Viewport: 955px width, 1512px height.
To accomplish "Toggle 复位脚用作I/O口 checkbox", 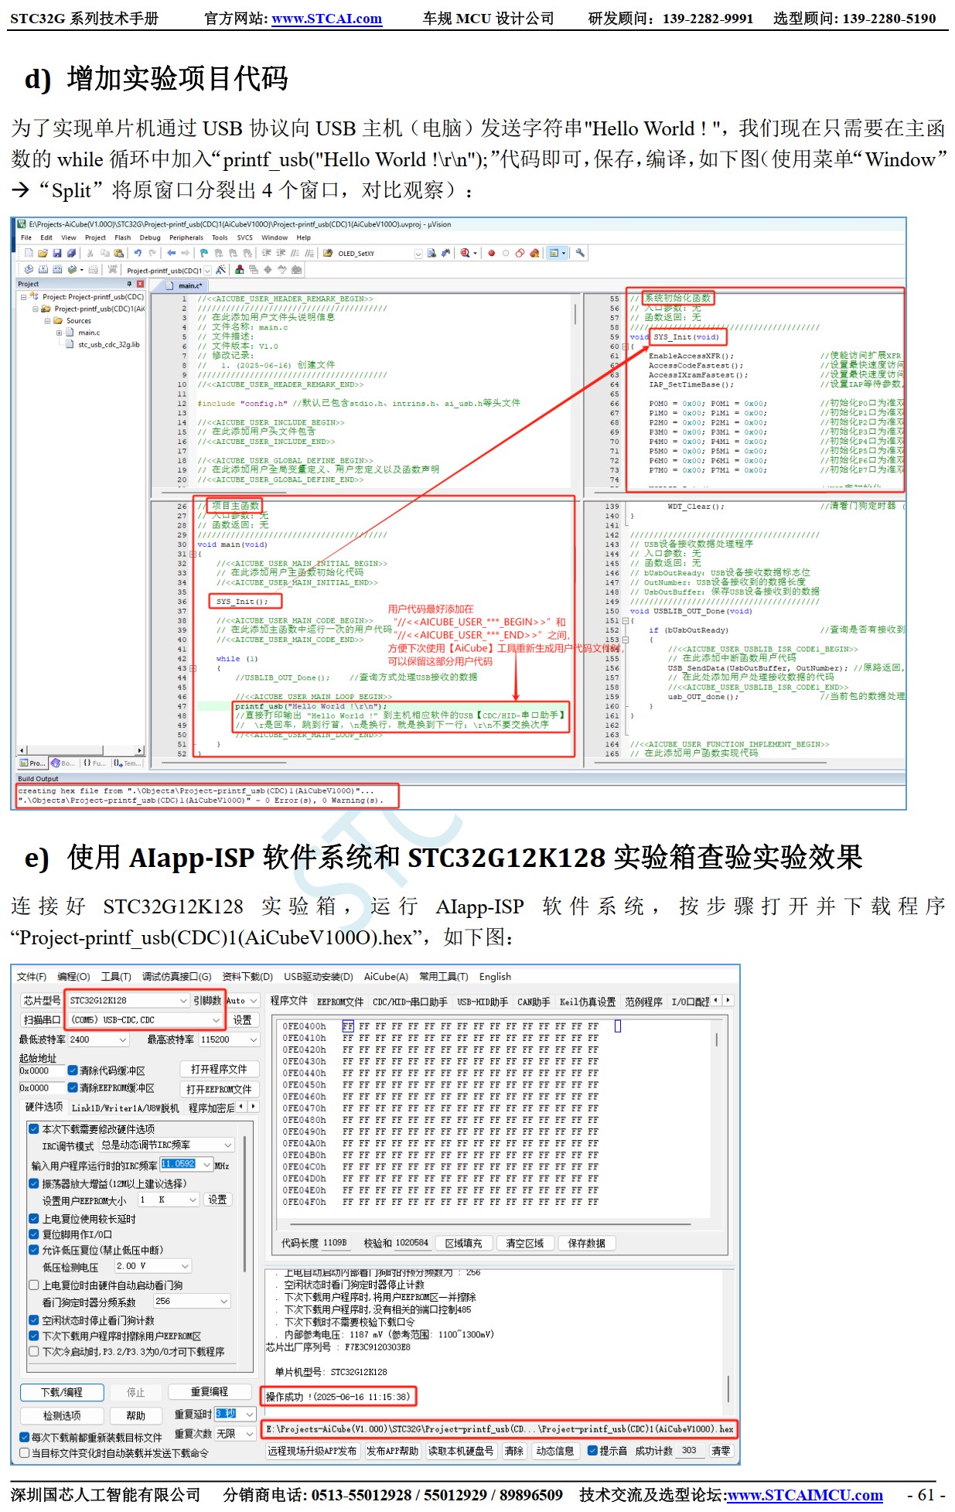I will pyautogui.click(x=35, y=1234).
